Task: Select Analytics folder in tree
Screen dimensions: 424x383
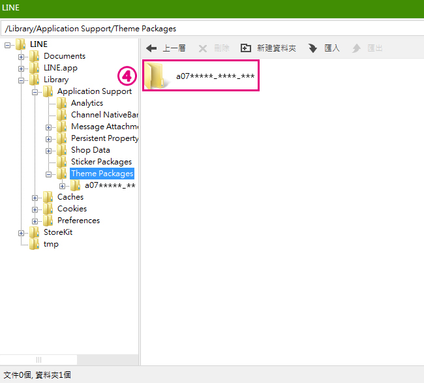Action: 87,103
